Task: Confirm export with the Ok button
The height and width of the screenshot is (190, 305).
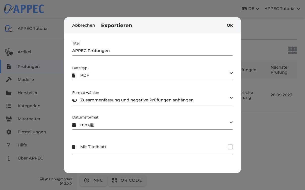Action: (230, 25)
